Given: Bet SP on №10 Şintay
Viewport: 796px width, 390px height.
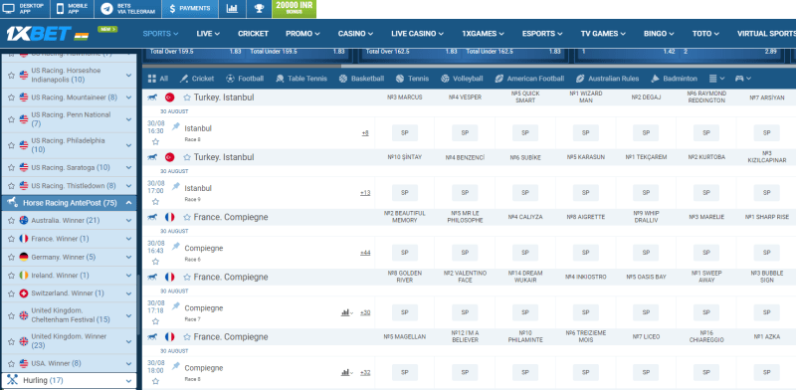Looking at the screenshot, I should click(405, 193).
